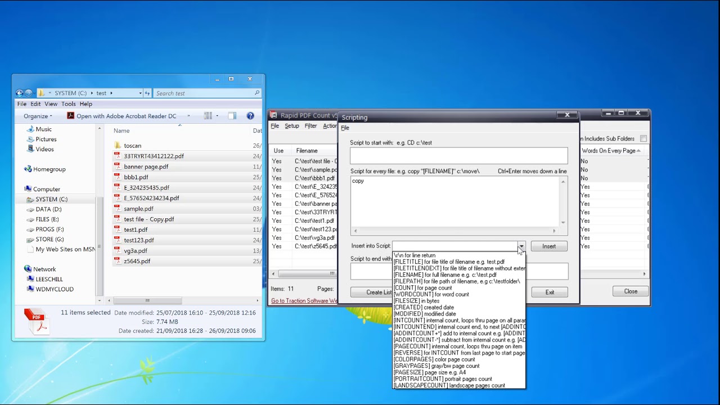Click the Explorer Forward arrow button

tap(29, 93)
